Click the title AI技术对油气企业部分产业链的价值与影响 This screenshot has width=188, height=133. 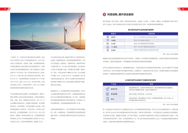coord(141,80)
